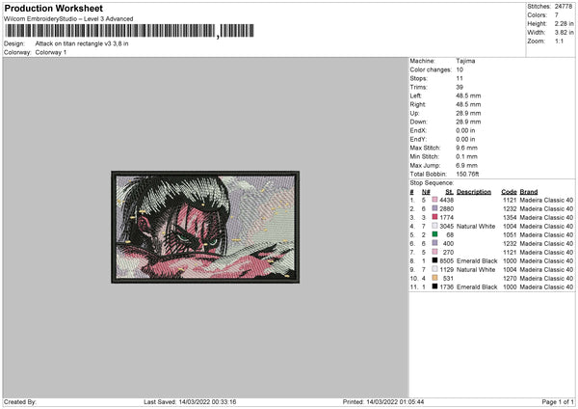Click the barcode under the worksheet title
Image resolution: width=578 pixels, height=409 pixels.
(x=129, y=31)
